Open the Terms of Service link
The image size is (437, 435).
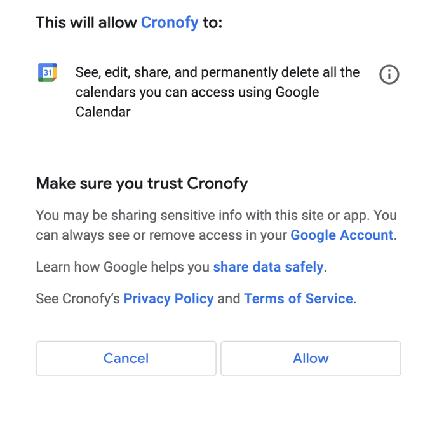pos(299,298)
